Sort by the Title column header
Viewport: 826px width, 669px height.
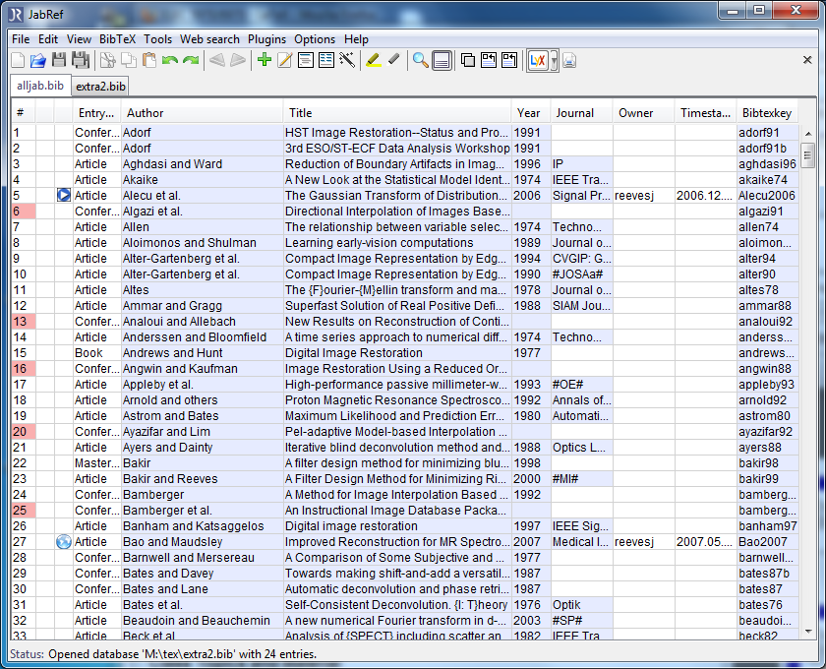tap(397, 113)
